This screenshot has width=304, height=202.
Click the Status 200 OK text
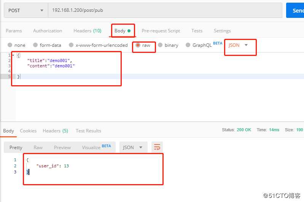coord(237,130)
